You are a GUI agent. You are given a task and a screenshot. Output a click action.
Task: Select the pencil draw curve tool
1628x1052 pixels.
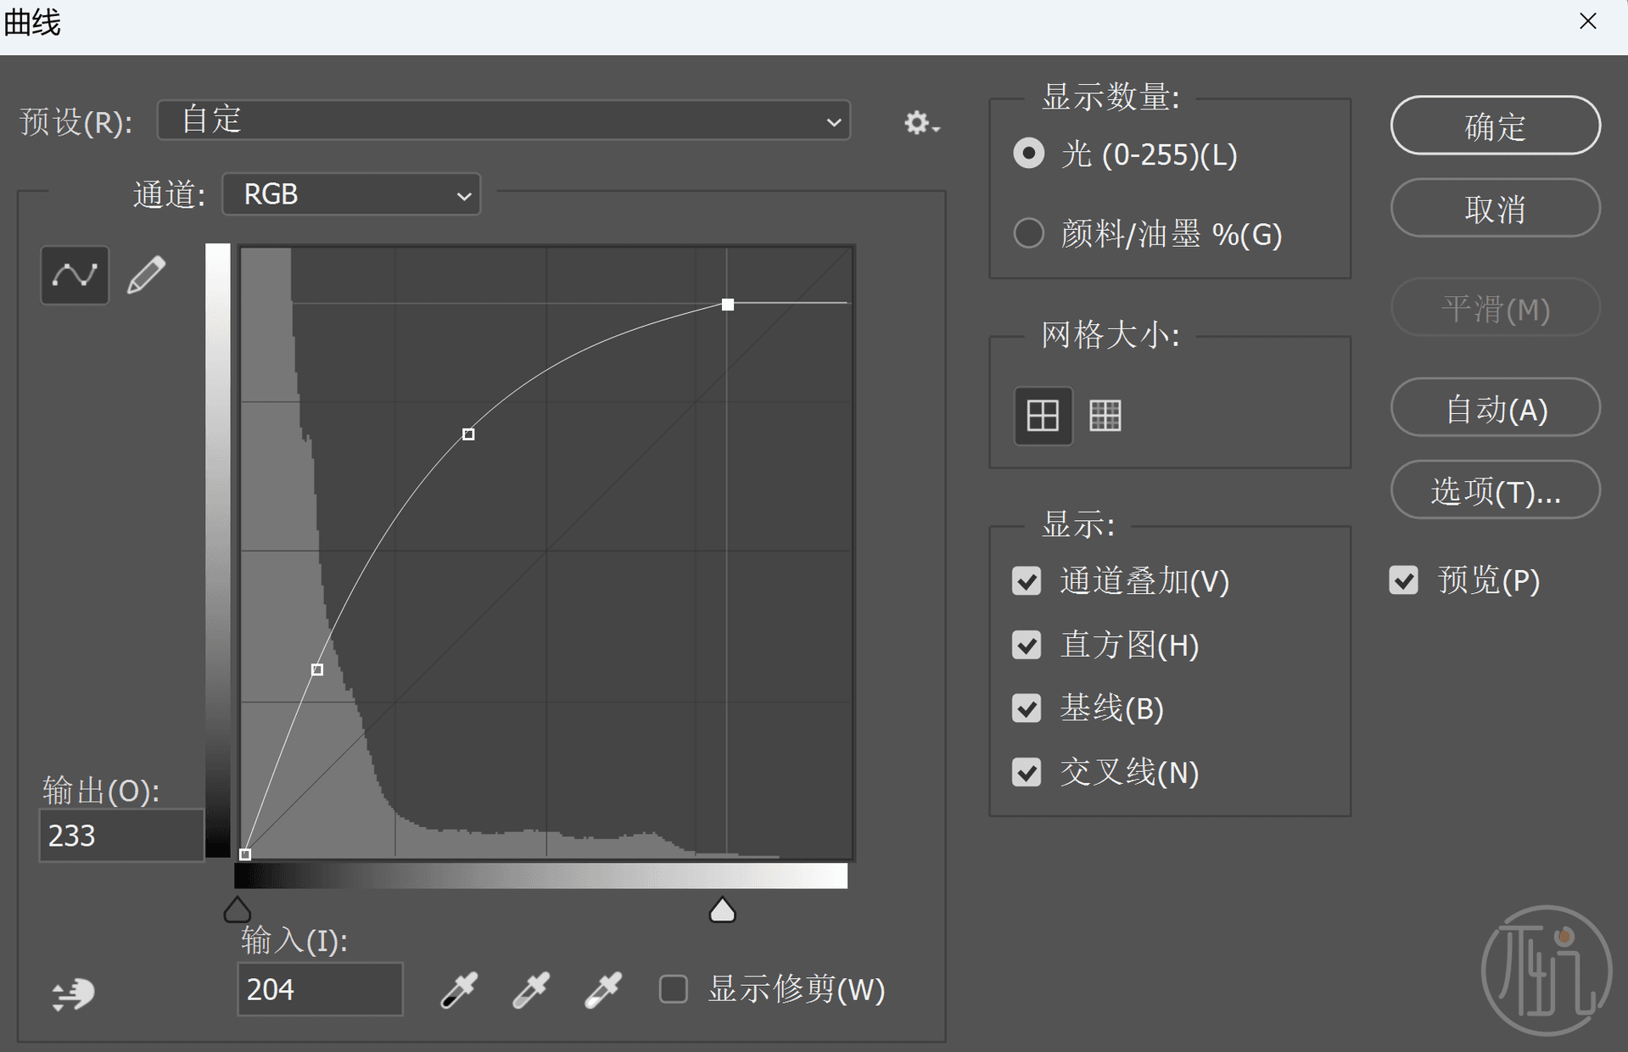(x=146, y=275)
